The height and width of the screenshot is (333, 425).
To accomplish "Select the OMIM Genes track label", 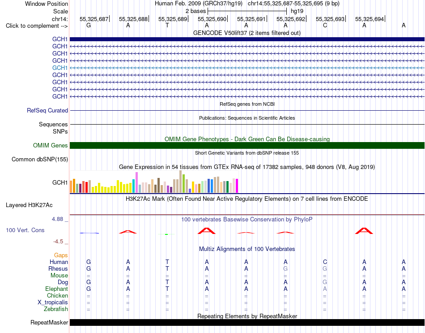I will [50, 146].
